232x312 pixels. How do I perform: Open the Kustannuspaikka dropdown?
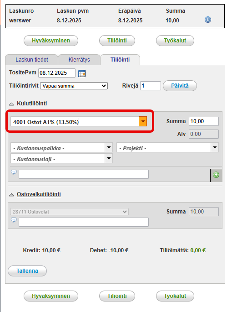point(109,147)
